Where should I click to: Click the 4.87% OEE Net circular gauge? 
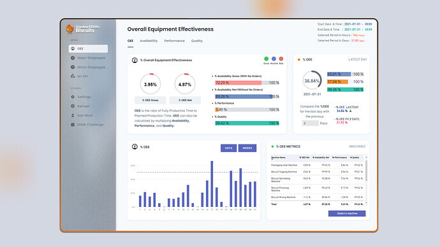click(x=185, y=84)
